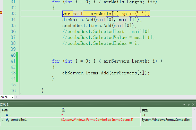196x130 pixels.
Task: Click the arrMails.Length for loop line
Action: (105, 2)
